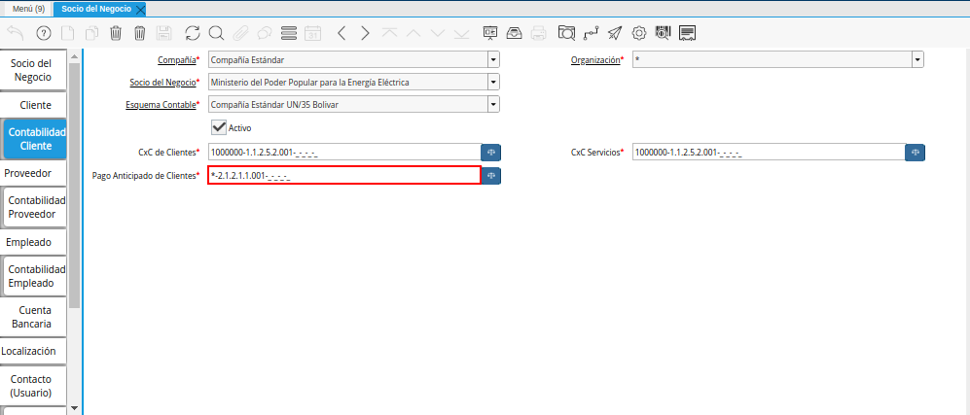Screen dimensions: 970x415
Task: Expand the Esquema Contable dropdown
Action: tap(493, 104)
